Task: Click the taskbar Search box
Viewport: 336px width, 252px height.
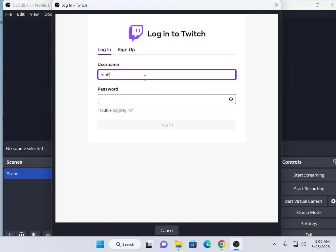Action: [125, 244]
